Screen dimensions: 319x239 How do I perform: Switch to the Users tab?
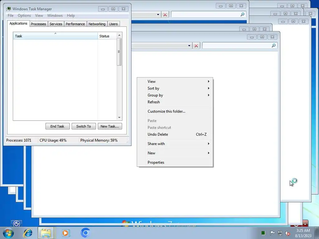pos(113,24)
